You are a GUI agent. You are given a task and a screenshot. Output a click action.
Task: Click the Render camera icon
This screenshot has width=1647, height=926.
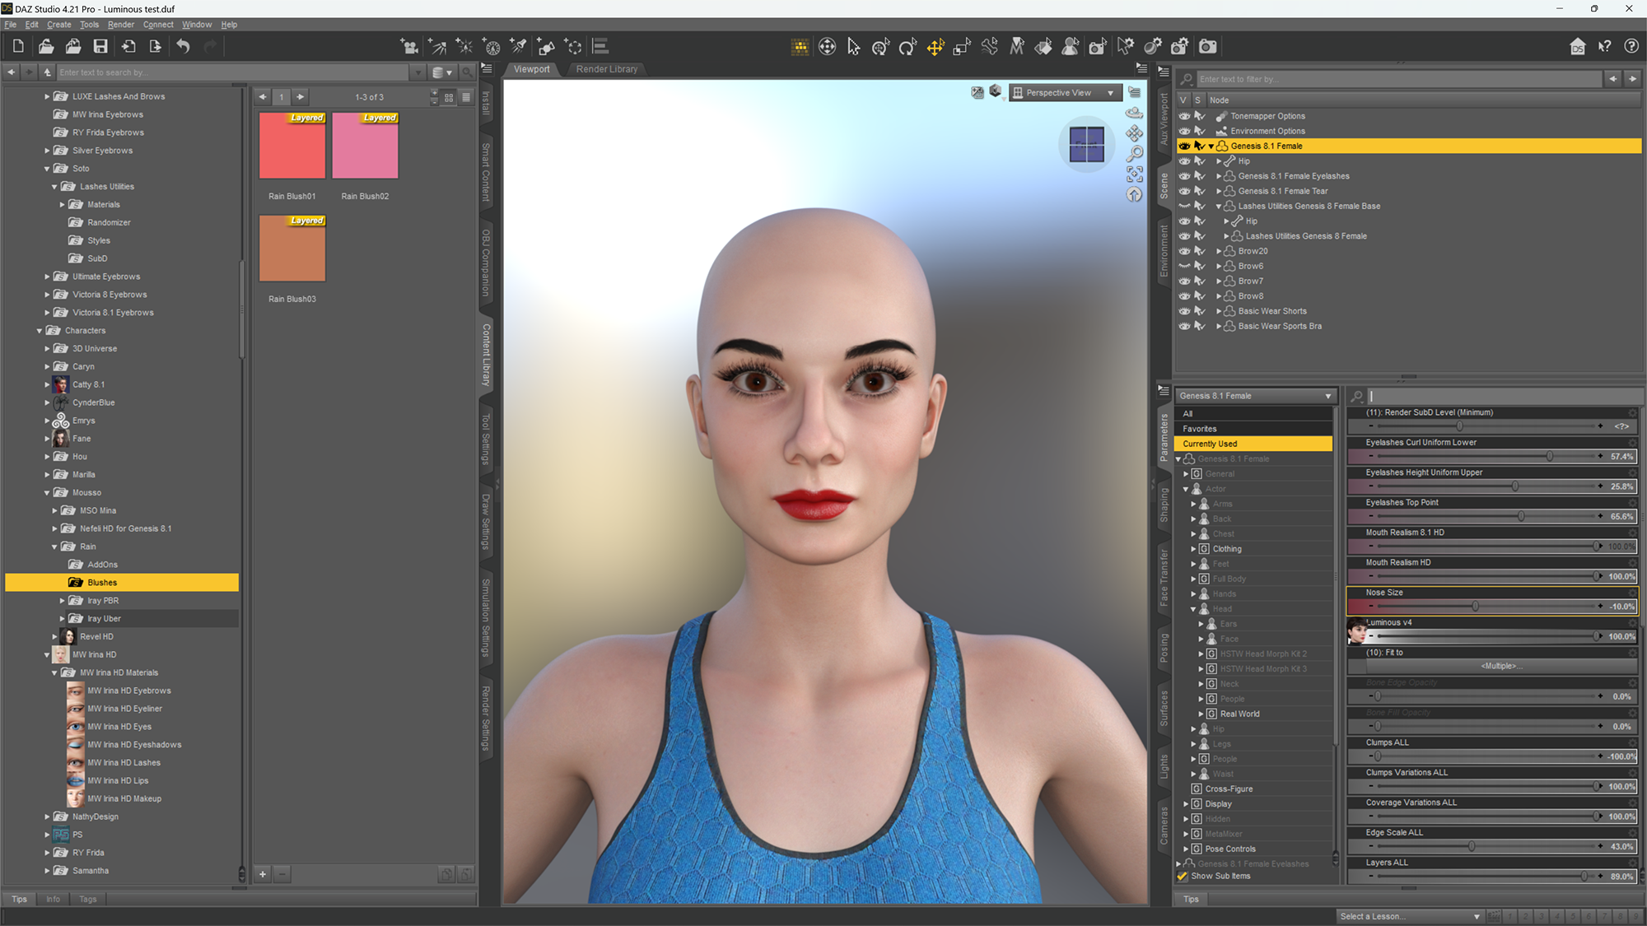click(x=1207, y=47)
